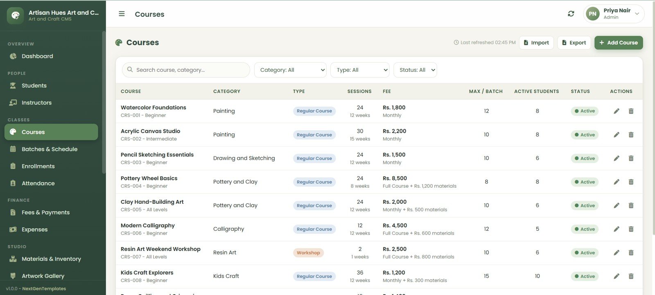The width and height of the screenshot is (655, 295).
Task: Edit the Pencil Sketching Essentials course
Action: (x=617, y=158)
